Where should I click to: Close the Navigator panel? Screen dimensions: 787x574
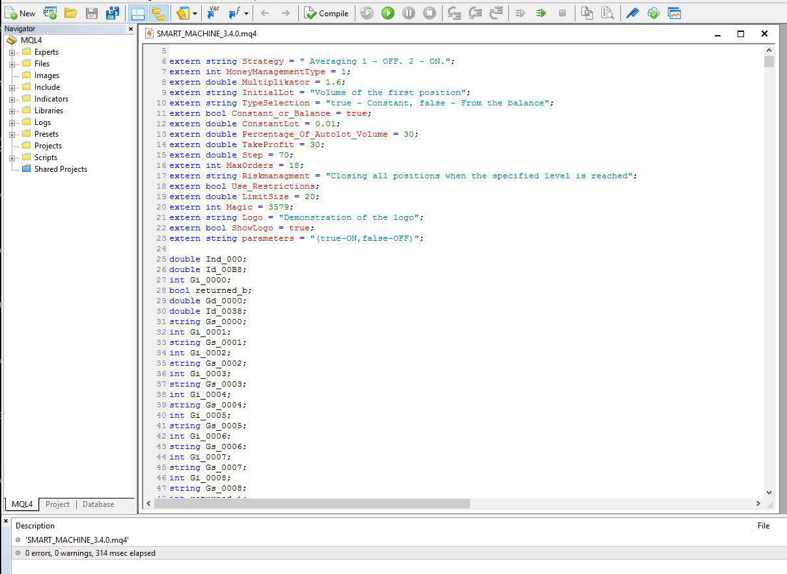click(x=130, y=29)
